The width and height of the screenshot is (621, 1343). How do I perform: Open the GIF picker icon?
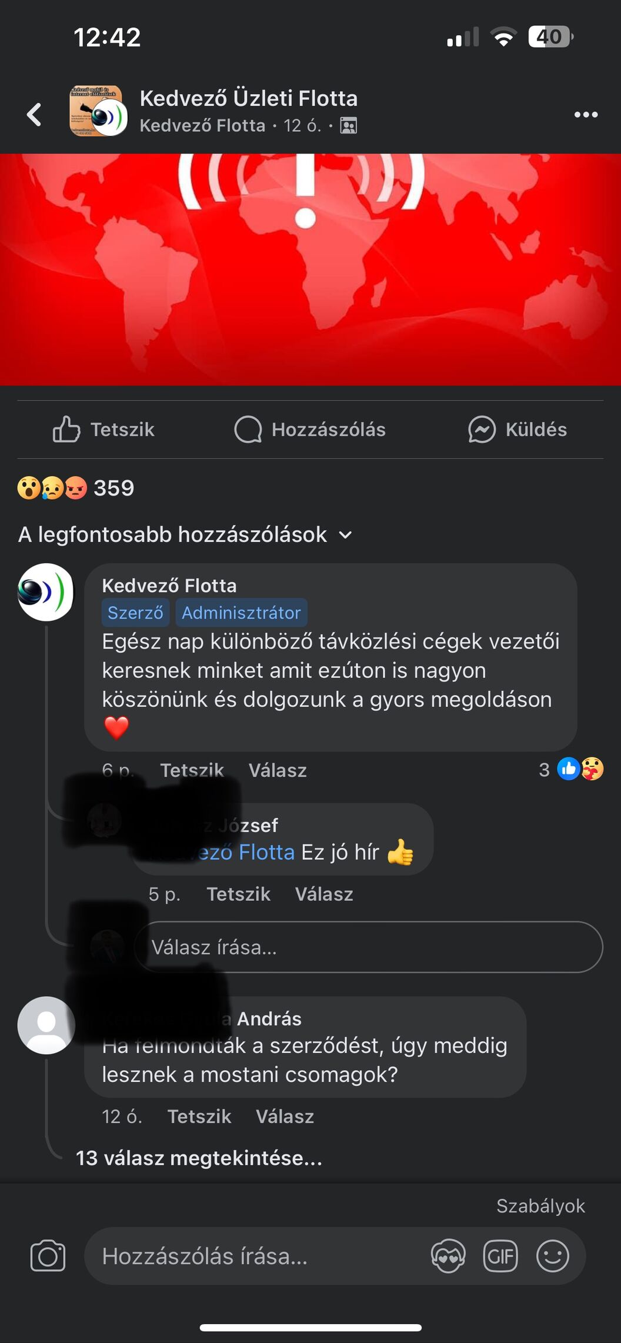(500, 1256)
